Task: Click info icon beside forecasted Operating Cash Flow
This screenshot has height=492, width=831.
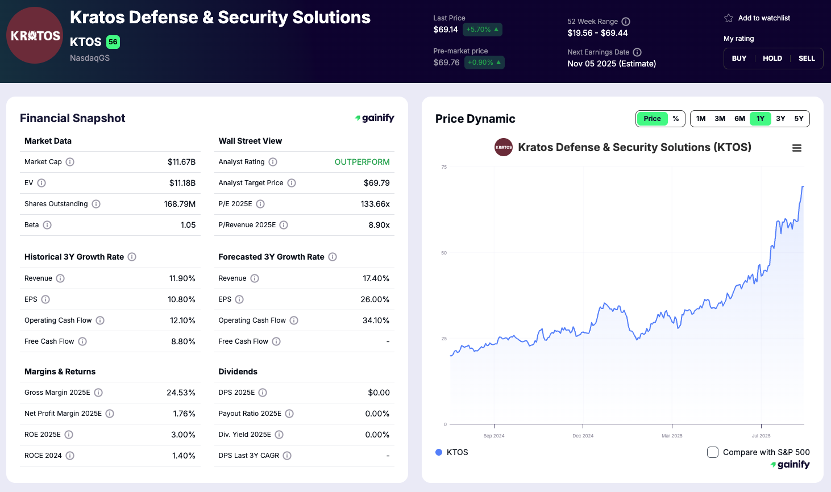Action: pos(294,320)
